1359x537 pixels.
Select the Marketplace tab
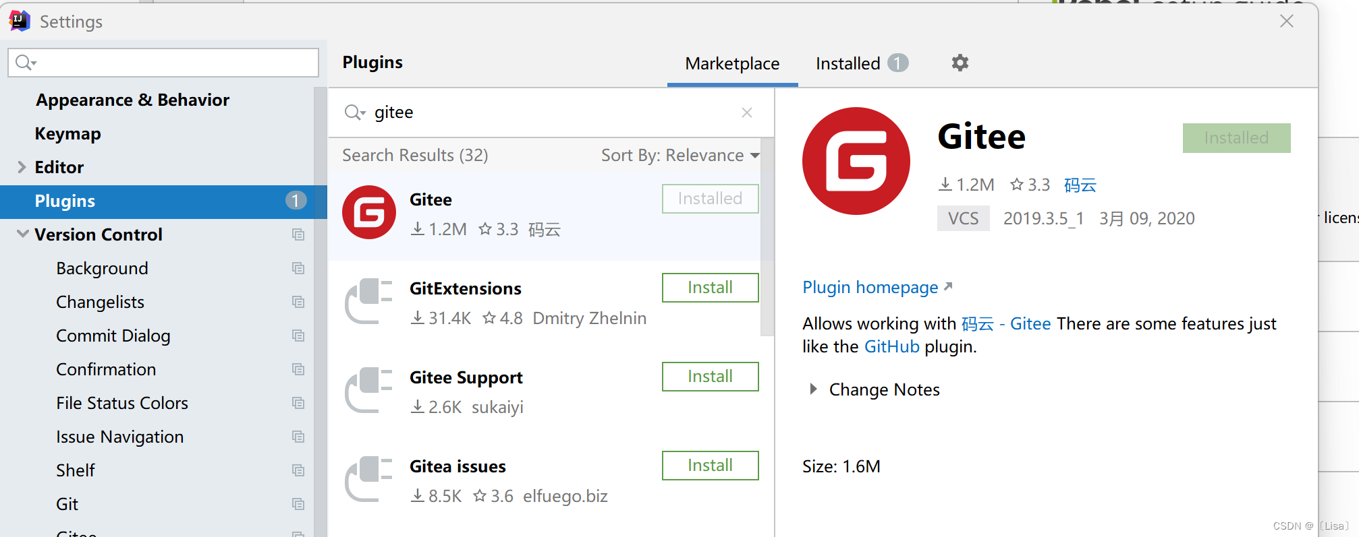click(732, 63)
